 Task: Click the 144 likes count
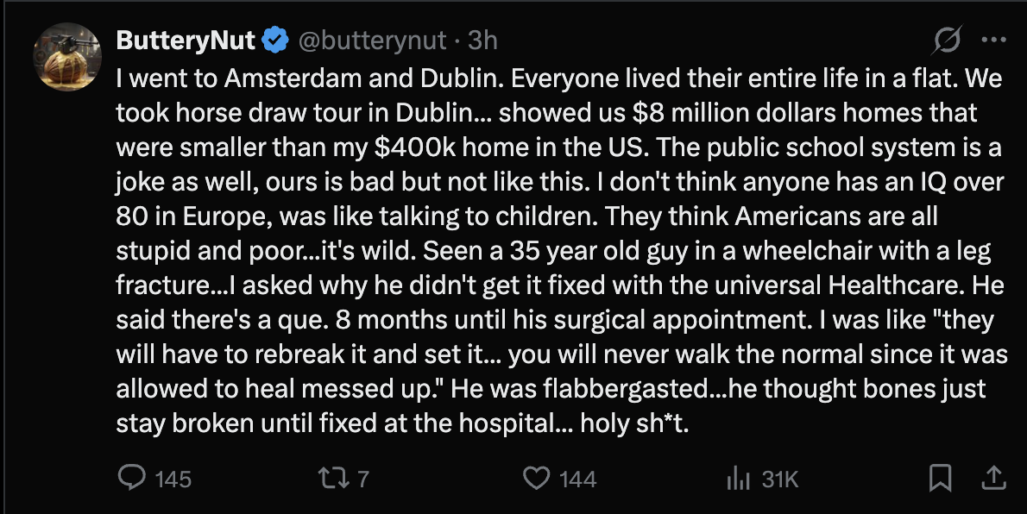577,479
